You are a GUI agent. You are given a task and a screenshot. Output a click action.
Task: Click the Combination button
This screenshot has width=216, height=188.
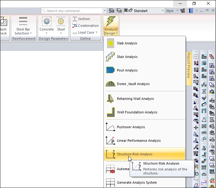point(85,26)
